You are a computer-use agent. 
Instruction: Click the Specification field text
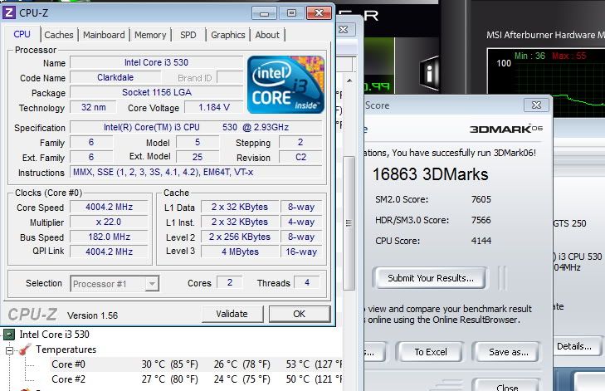pyautogui.click(x=196, y=127)
